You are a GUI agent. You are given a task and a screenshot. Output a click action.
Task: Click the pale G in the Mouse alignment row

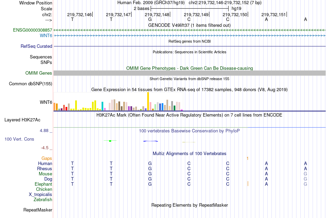(x=305, y=174)
